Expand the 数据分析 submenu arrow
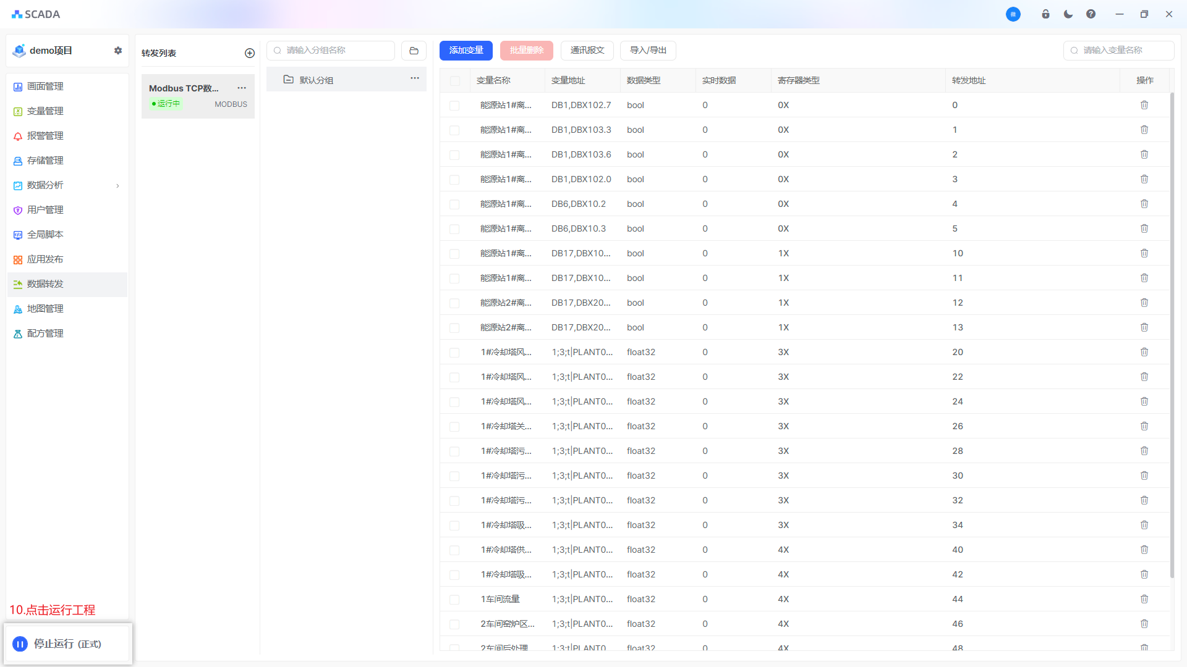Viewport: 1187px width, 667px height. [117, 185]
